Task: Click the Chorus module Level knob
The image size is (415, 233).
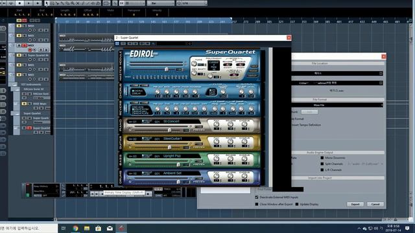Action: coord(251,92)
